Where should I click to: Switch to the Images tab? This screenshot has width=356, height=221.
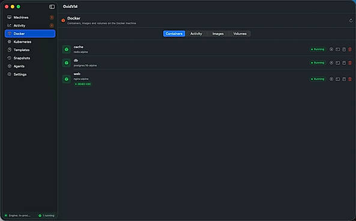[218, 34]
